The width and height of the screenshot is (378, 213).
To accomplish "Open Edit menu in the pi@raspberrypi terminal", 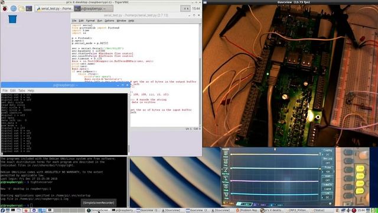I will pos(13,91).
